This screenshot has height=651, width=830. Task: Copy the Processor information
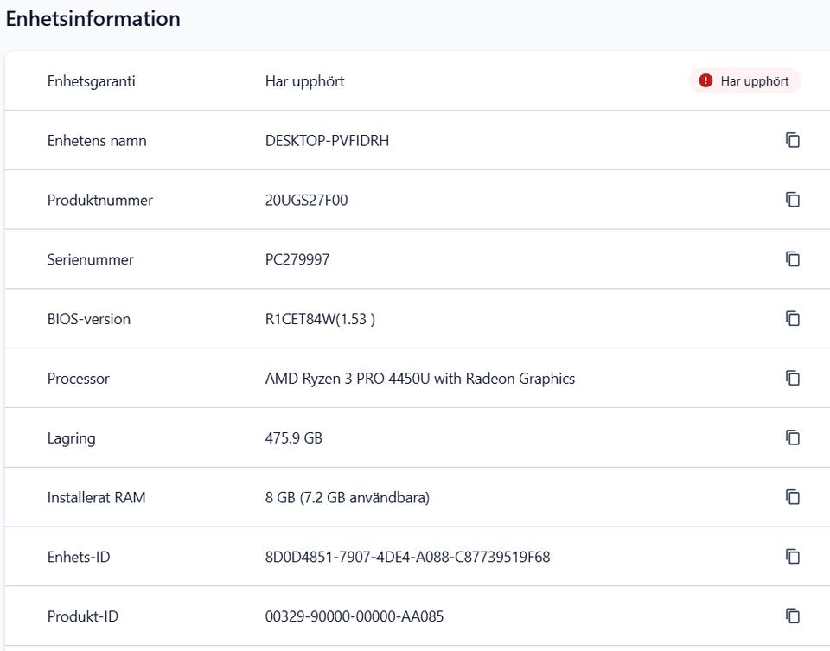click(x=792, y=378)
